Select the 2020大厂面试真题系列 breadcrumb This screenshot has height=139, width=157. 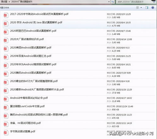click(22, 2)
